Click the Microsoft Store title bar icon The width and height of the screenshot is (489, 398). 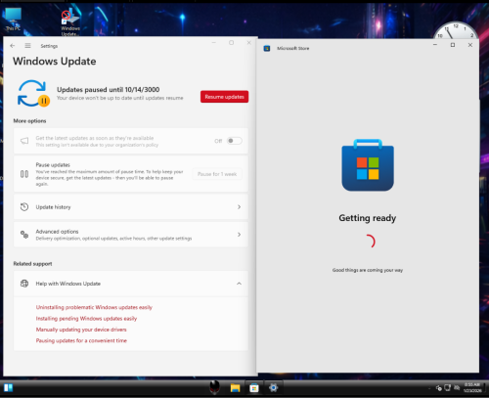pos(267,48)
